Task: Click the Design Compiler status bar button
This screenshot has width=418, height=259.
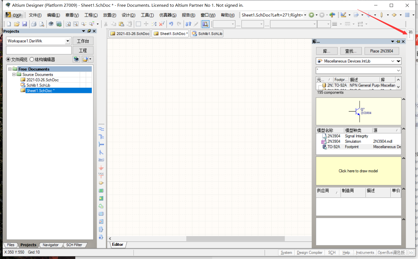Action: click(310, 253)
